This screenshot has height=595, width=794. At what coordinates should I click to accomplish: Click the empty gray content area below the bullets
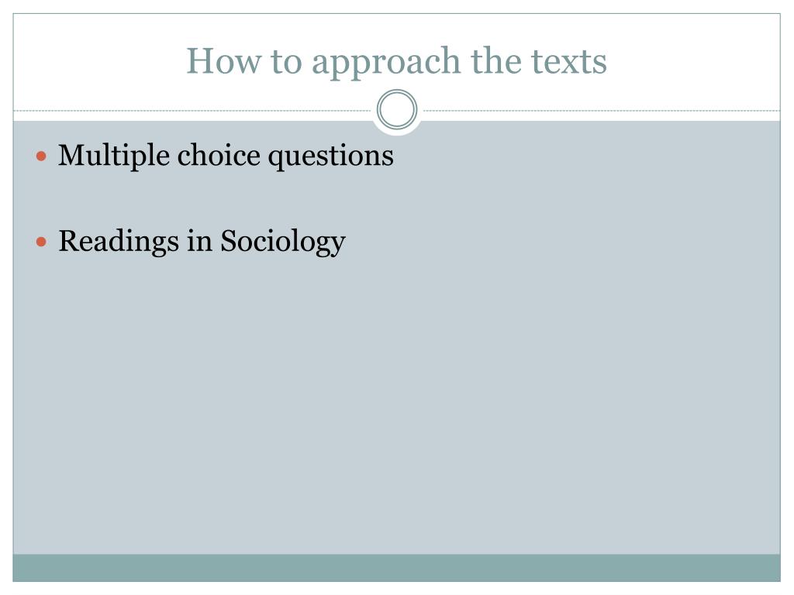396,404
